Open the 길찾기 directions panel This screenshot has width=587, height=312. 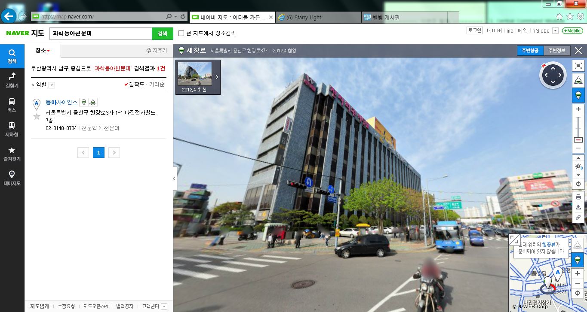coord(12,80)
